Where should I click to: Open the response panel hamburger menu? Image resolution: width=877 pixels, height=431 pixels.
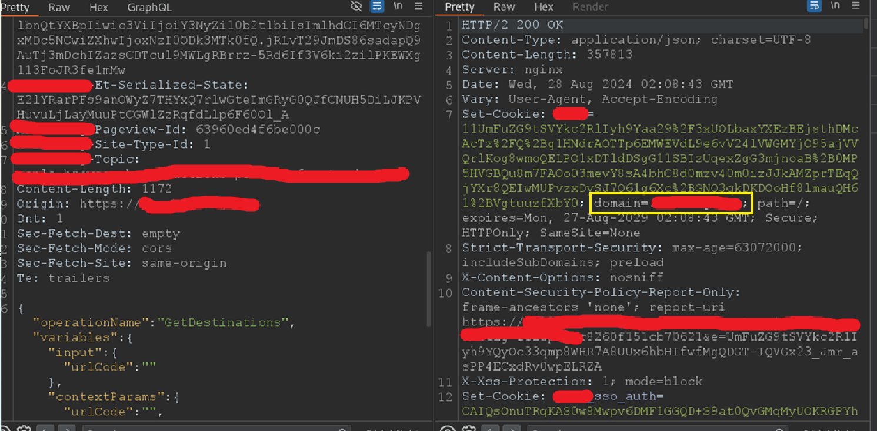(x=856, y=6)
